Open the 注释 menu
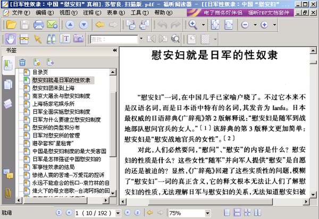Viewport: 319px width, 219px height. (92, 13)
